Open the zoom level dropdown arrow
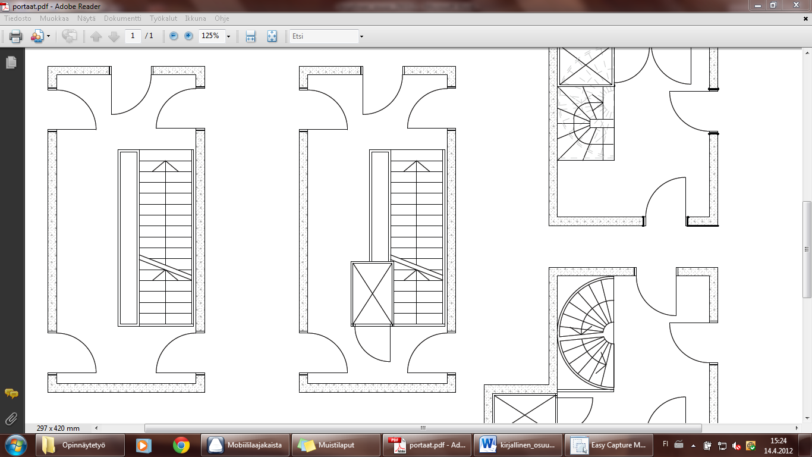812x457 pixels. 228,36
